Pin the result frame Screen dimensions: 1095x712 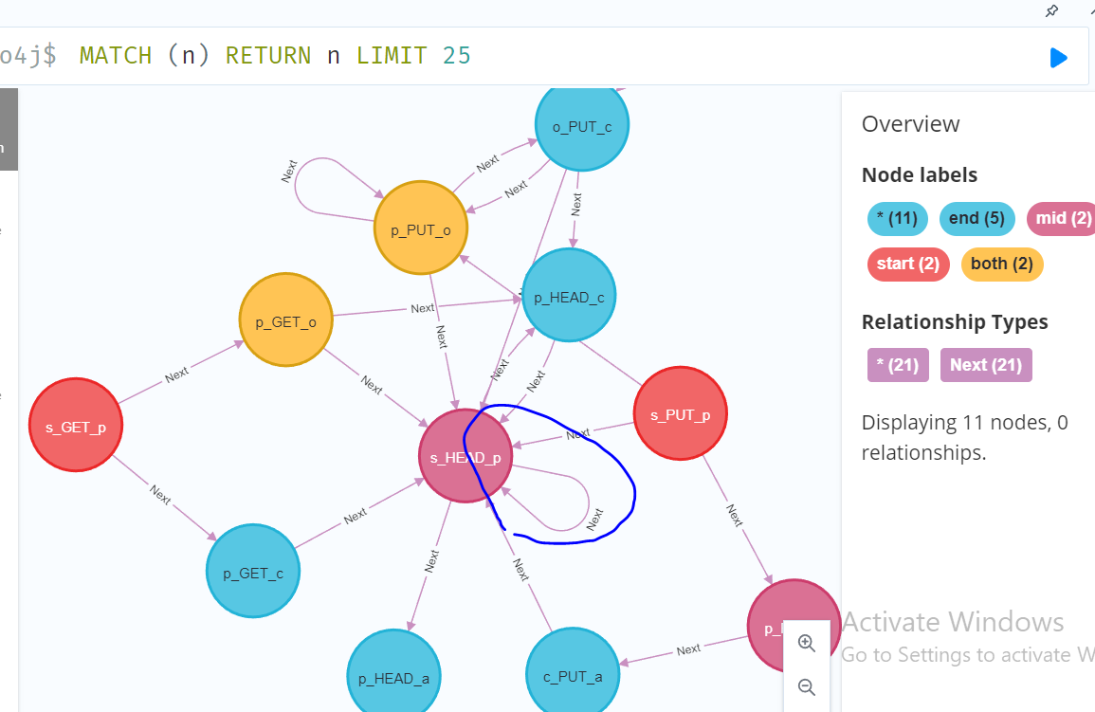[1051, 11]
